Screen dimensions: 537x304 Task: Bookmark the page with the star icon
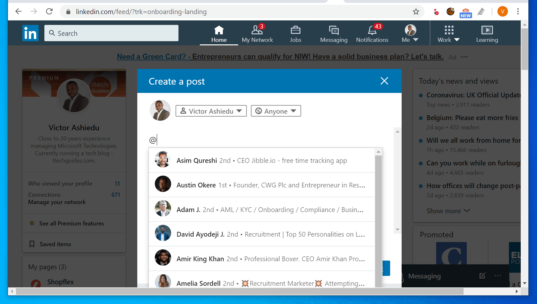click(416, 11)
